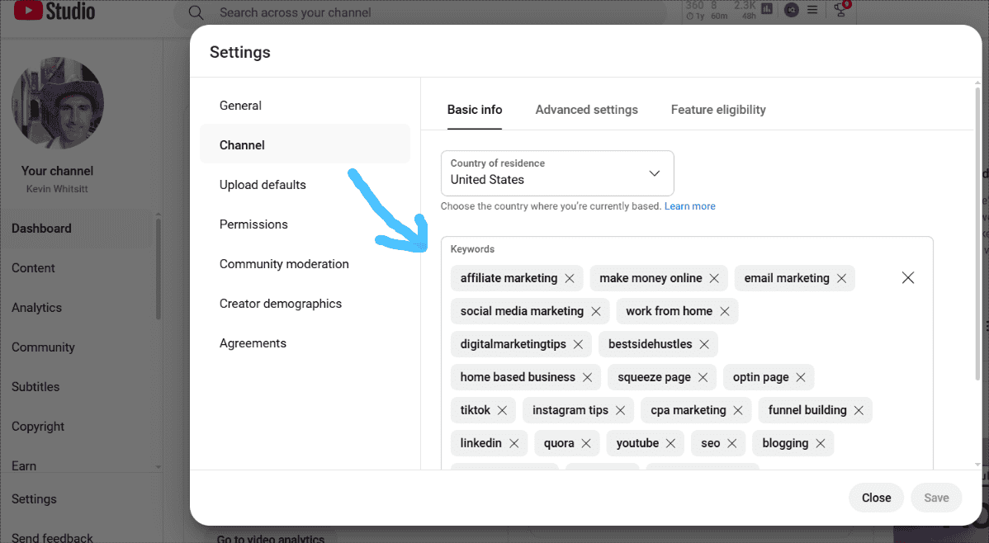The width and height of the screenshot is (989, 543).
Task: Click the settings dialog vertical scrollbar
Action: [x=977, y=234]
